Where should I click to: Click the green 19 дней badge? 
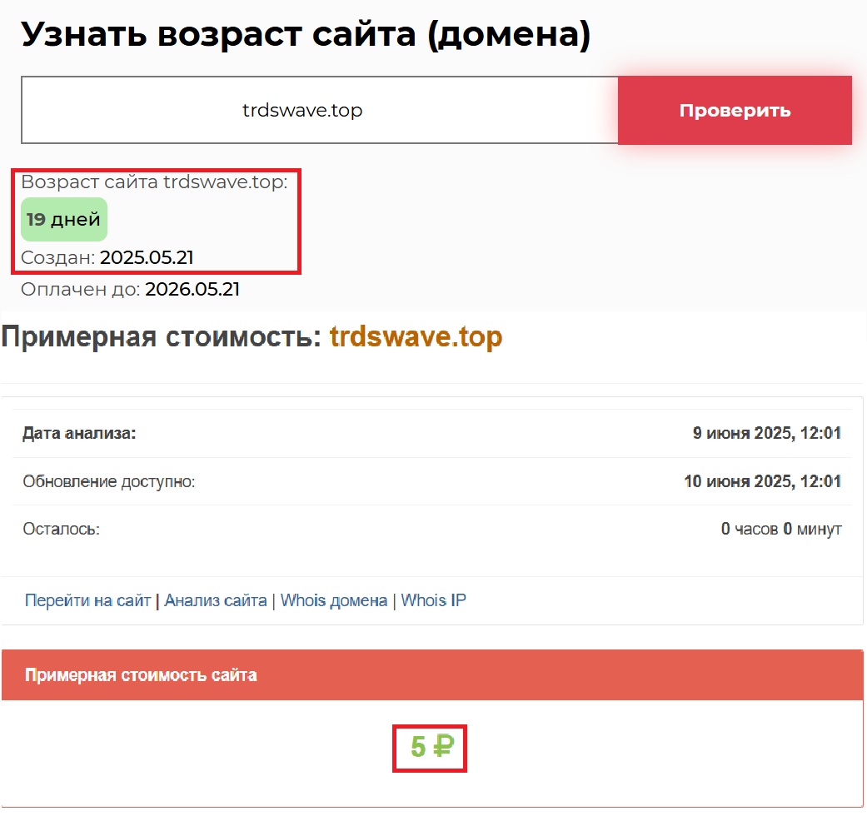point(64,220)
